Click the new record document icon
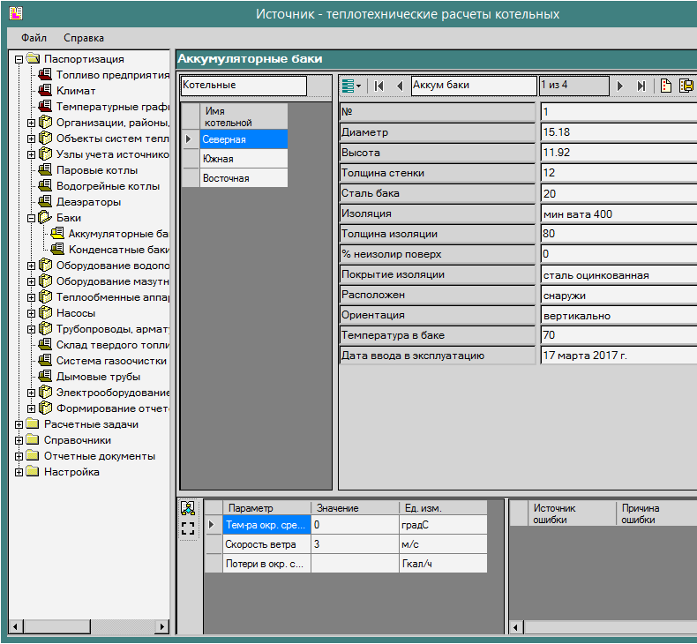 [x=665, y=86]
